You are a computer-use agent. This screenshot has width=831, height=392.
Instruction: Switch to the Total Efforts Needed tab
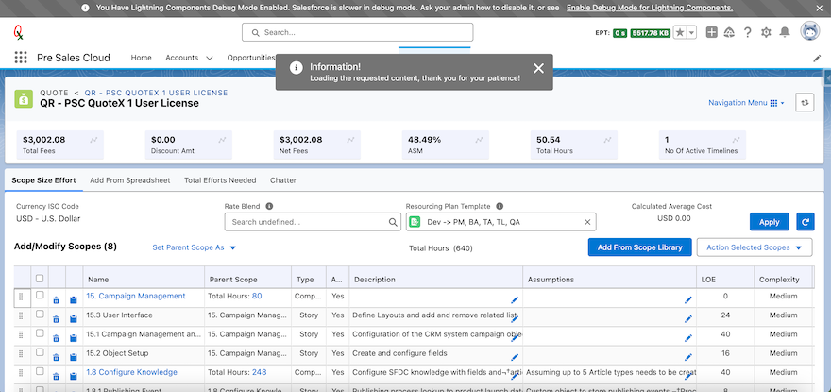[x=220, y=180]
